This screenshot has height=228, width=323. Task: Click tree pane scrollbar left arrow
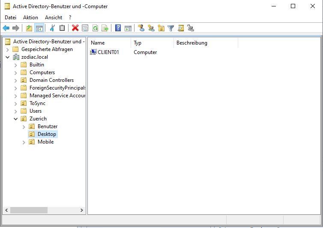click(6, 210)
